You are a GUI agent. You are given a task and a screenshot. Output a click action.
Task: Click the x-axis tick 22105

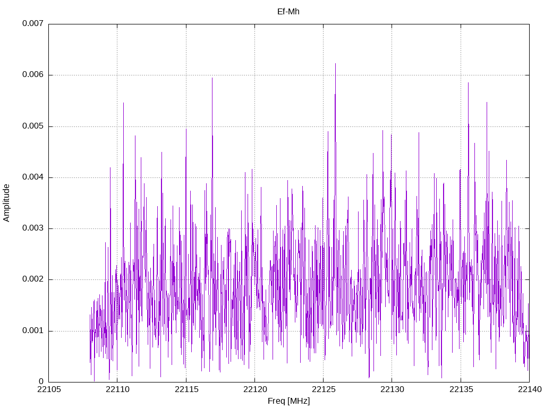49,389
